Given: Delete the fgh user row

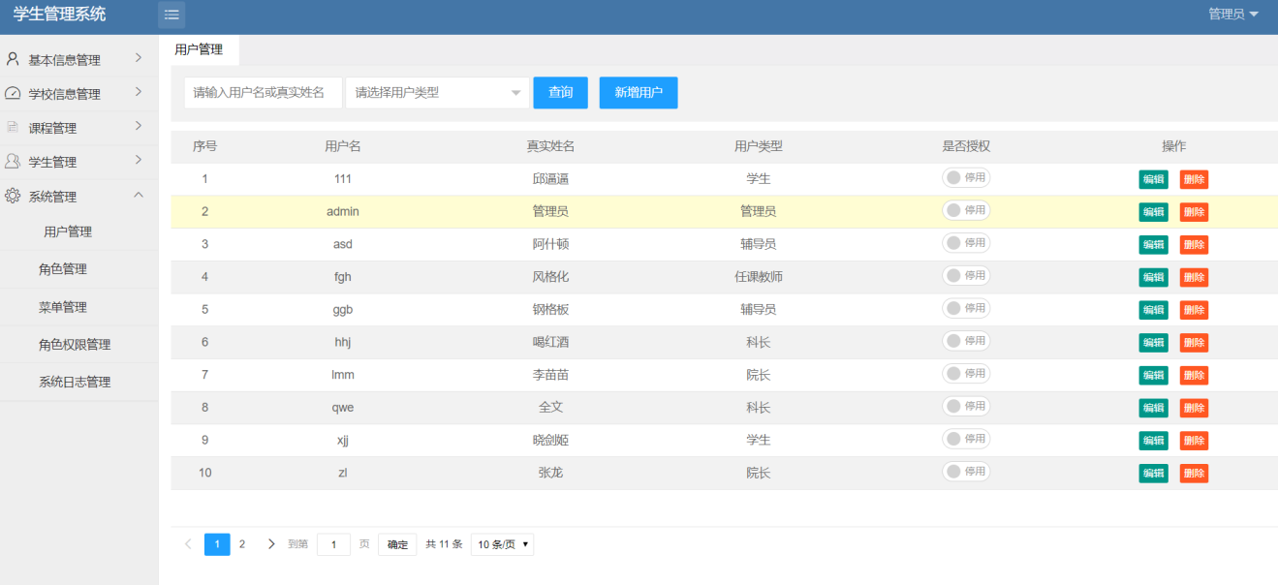Looking at the screenshot, I should point(1194,277).
